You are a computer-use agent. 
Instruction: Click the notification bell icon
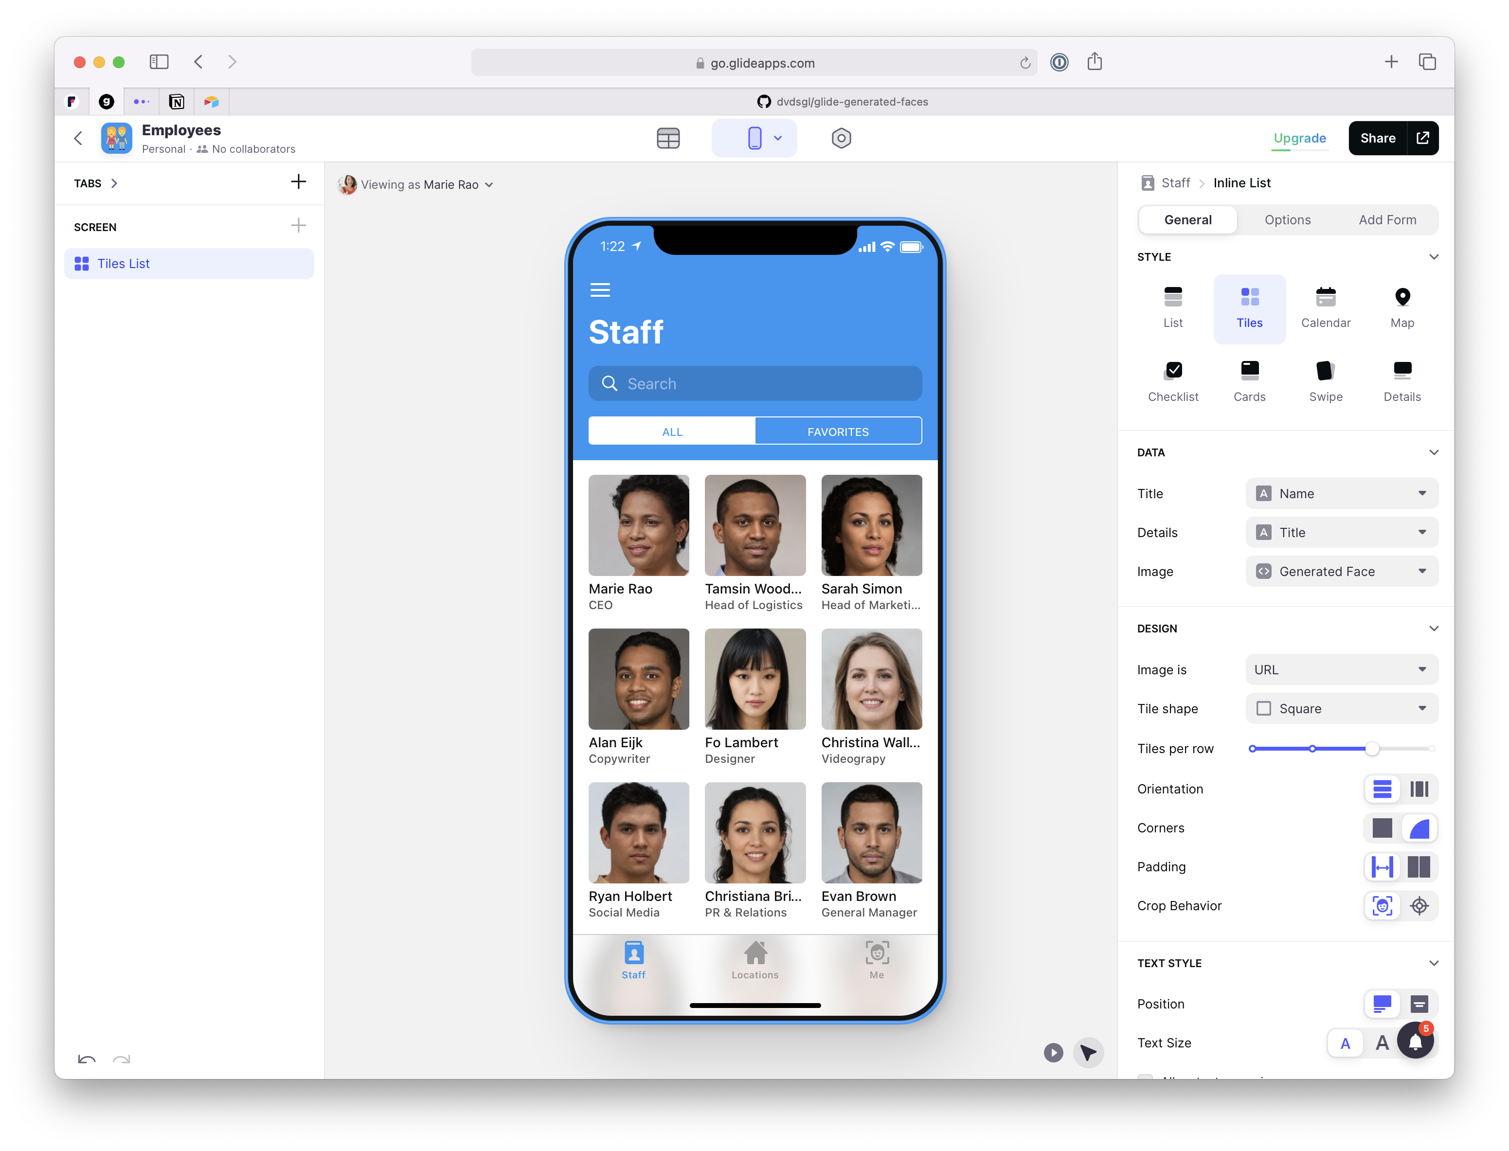pos(1415,1042)
